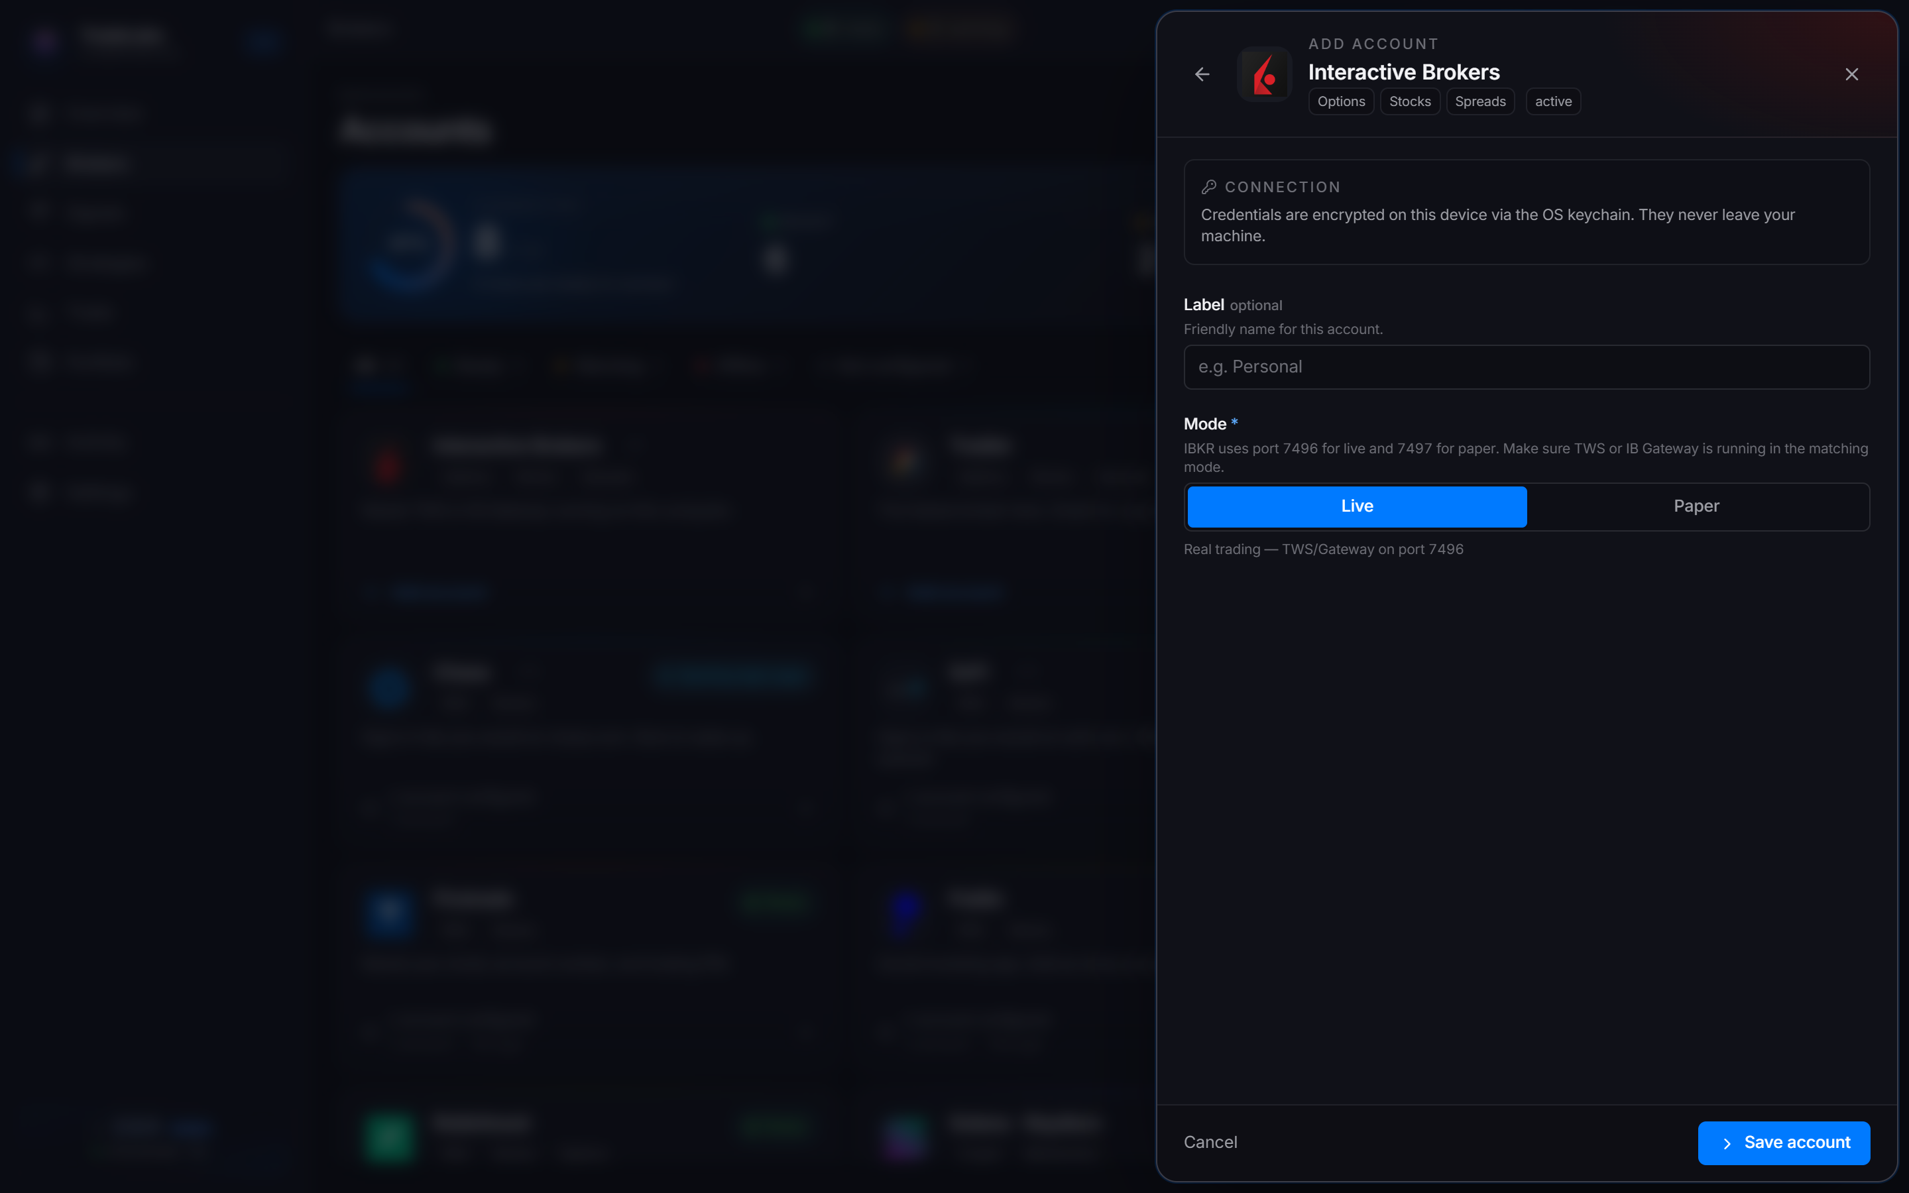This screenshot has height=1193, width=1909.
Task: Focus the Label input field
Action: coord(1527,367)
